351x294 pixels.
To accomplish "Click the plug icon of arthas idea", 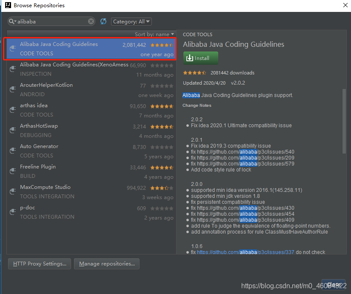I will 13,109.
